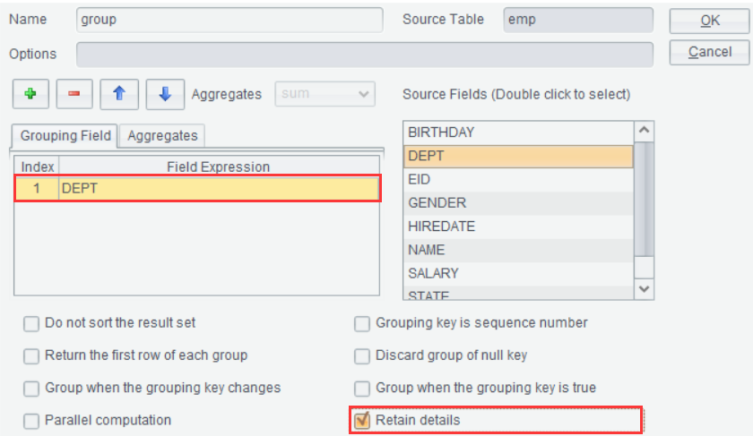Switch to the Aggregates tab

pos(162,136)
